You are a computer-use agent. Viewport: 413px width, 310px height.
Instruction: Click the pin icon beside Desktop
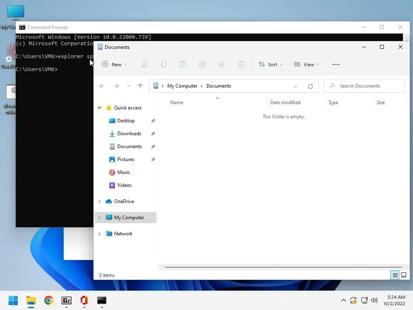(153, 121)
